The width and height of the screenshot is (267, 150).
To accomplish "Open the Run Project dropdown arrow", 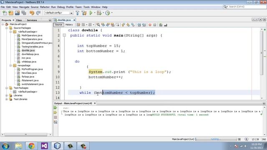I will click(x=95, y=13).
